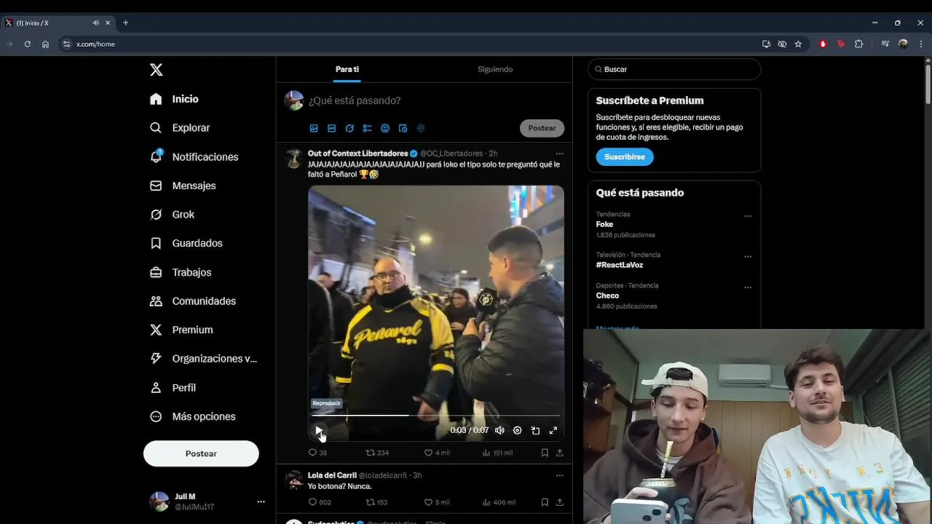
Task: Add an image to the post
Action: click(x=314, y=128)
